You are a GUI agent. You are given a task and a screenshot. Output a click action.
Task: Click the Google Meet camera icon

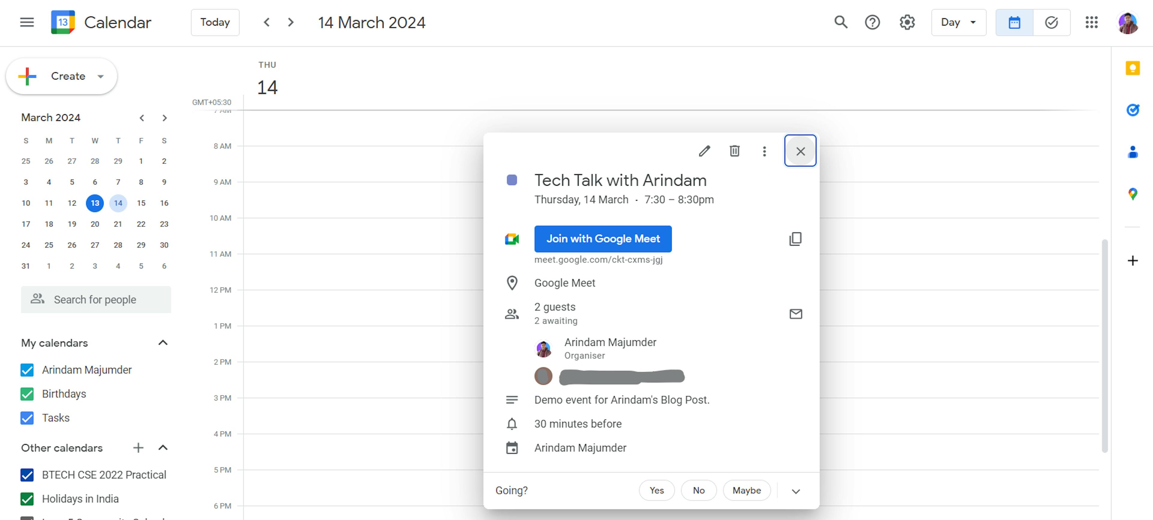click(x=512, y=239)
